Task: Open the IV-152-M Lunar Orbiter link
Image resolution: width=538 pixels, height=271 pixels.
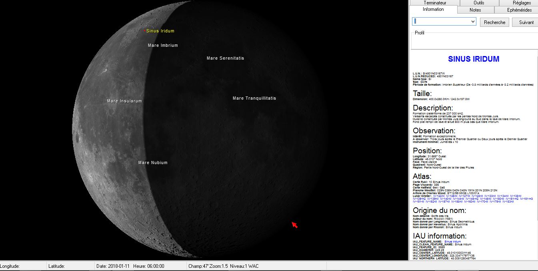Action: pyautogui.click(x=431, y=202)
